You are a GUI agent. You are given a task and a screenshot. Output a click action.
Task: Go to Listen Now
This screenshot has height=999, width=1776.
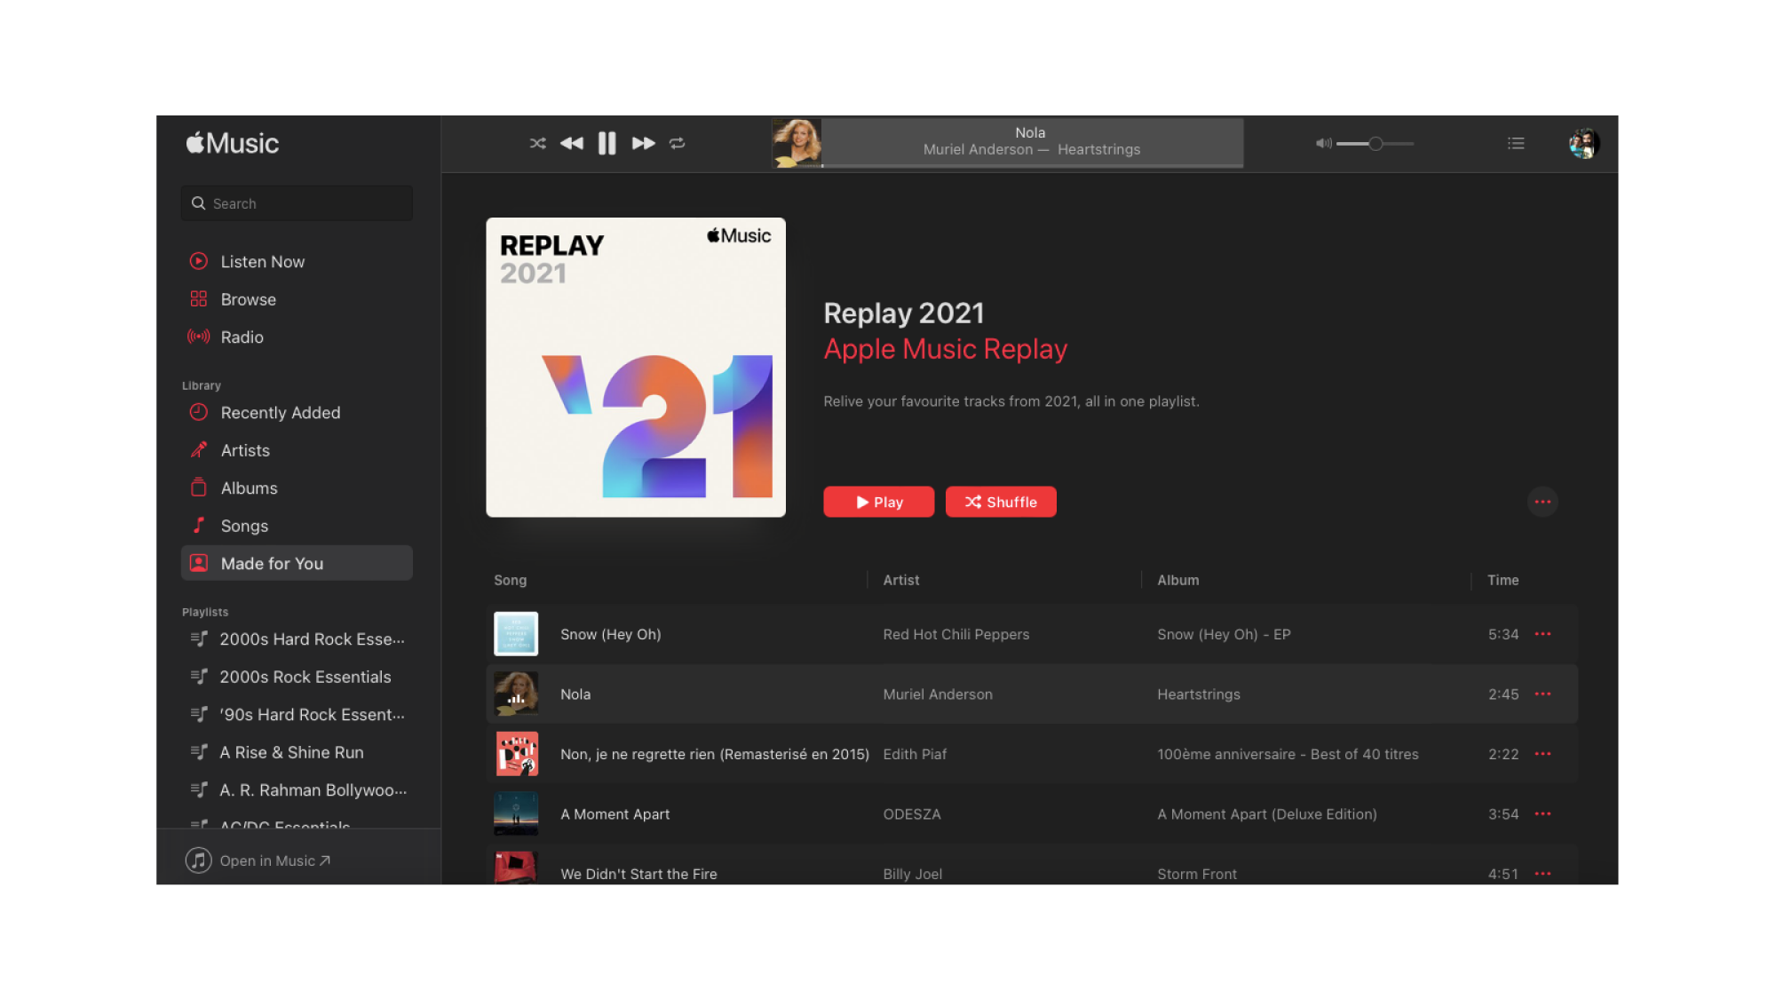pos(297,261)
